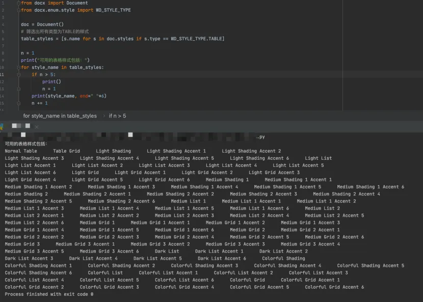Click 'Colorful Shading Accent 5' in output
423x302 pixels.
(x=371, y=266)
